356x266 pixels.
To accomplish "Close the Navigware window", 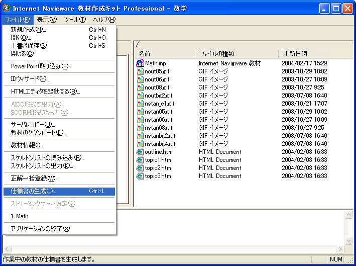I will [x=348, y=9].
